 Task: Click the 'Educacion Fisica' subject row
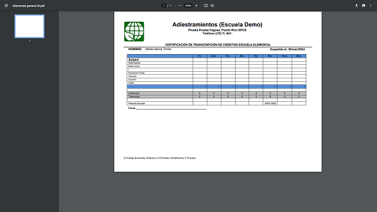pos(216,73)
